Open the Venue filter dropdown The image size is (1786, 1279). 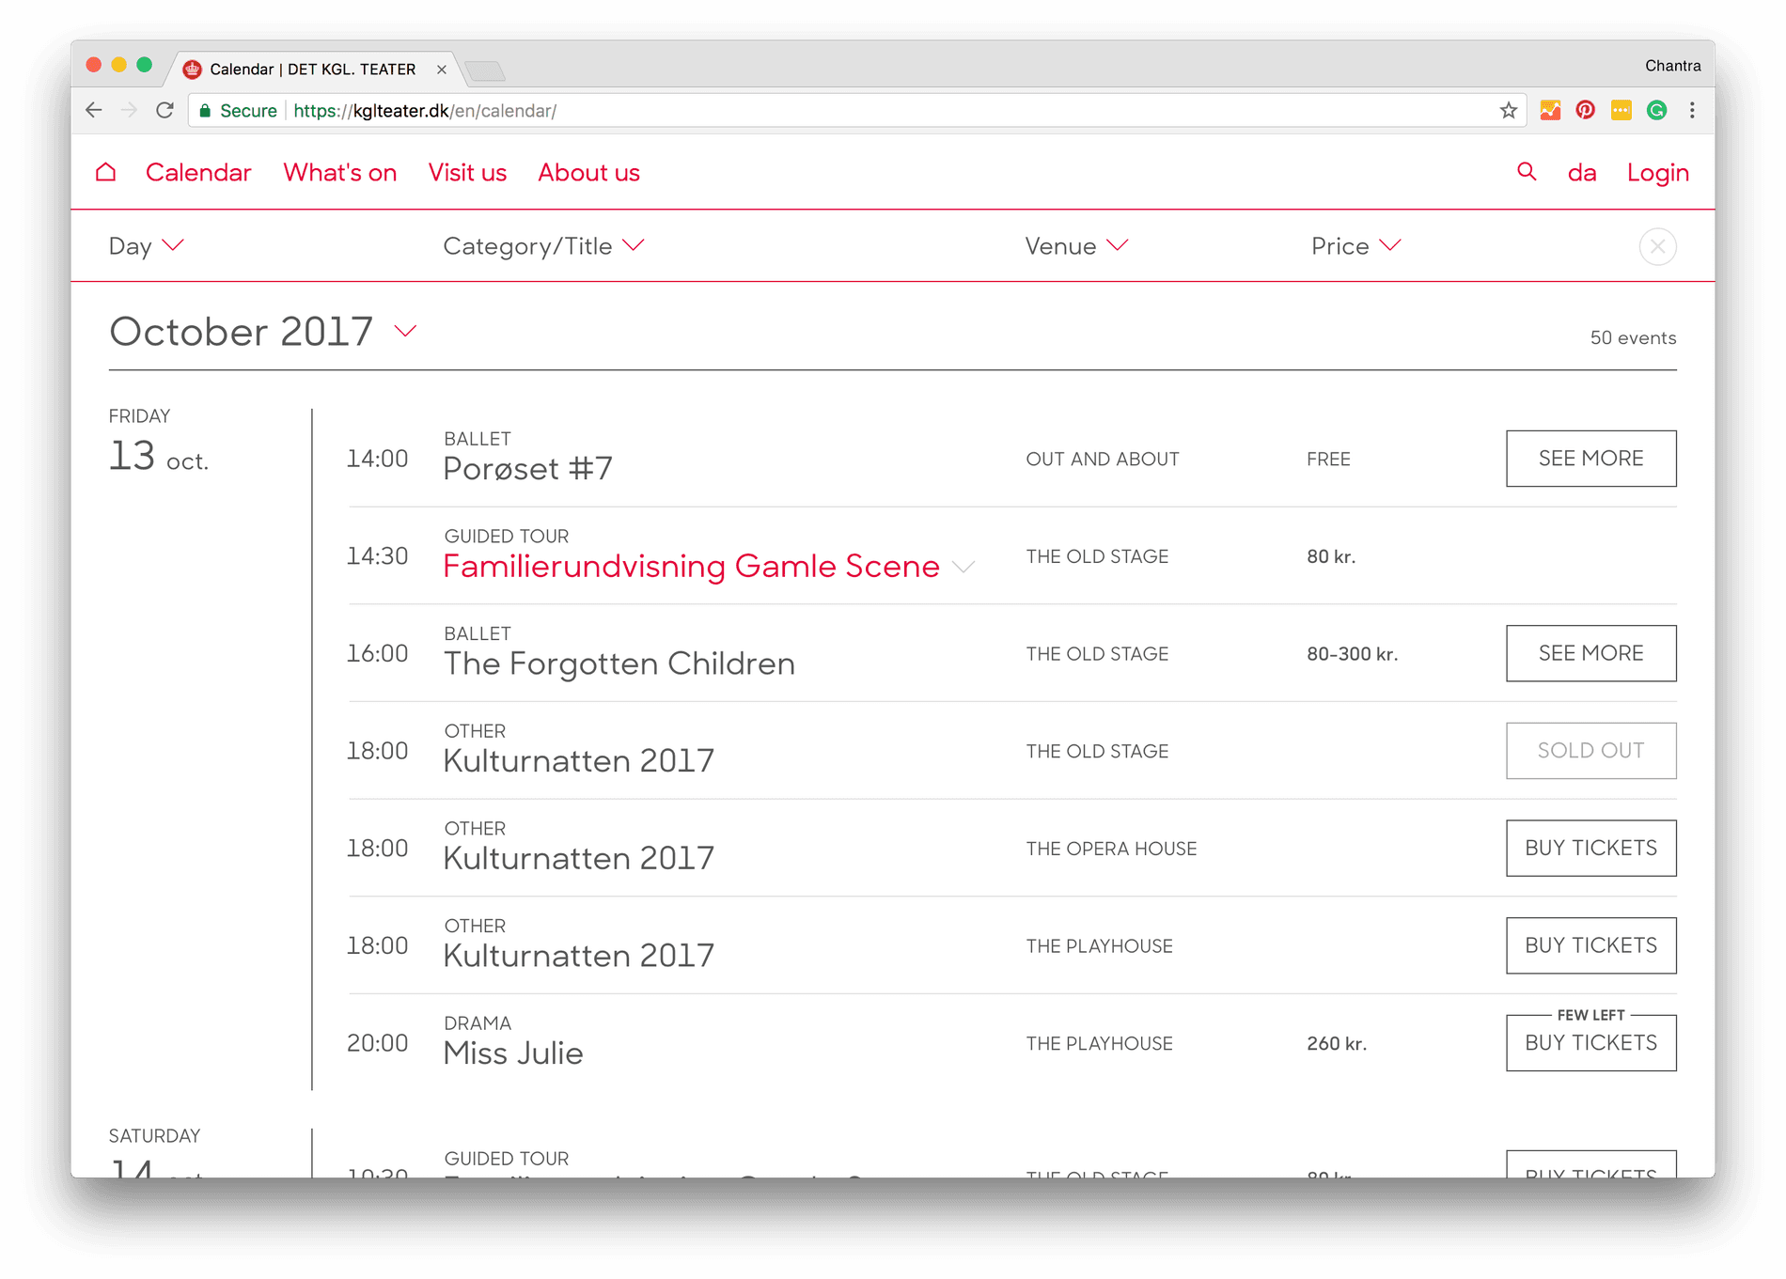click(1076, 246)
